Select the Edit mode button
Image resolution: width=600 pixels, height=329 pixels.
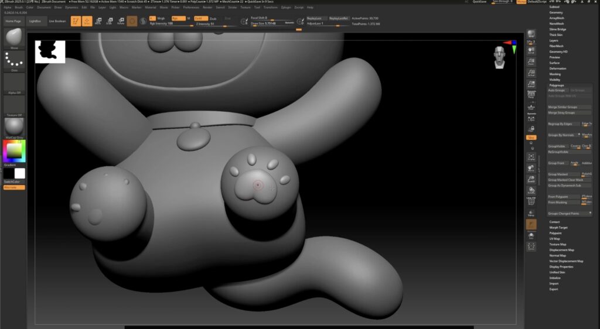pos(76,21)
